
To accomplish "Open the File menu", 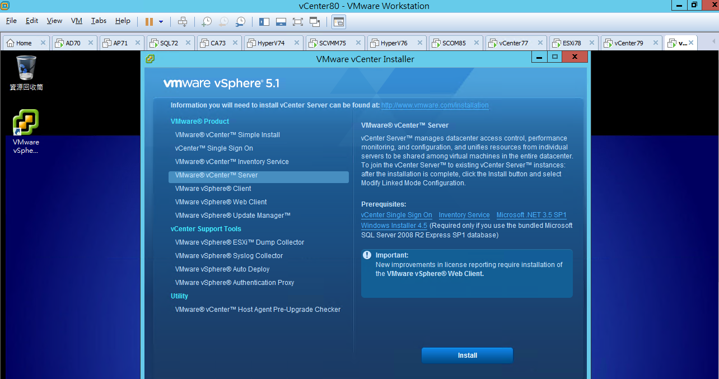I will (11, 21).
